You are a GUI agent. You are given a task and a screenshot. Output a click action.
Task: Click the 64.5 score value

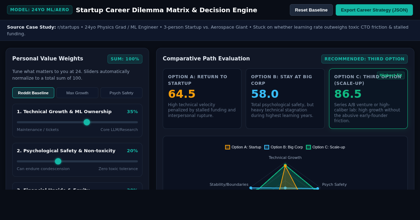pyautogui.click(x=182, y=94)
